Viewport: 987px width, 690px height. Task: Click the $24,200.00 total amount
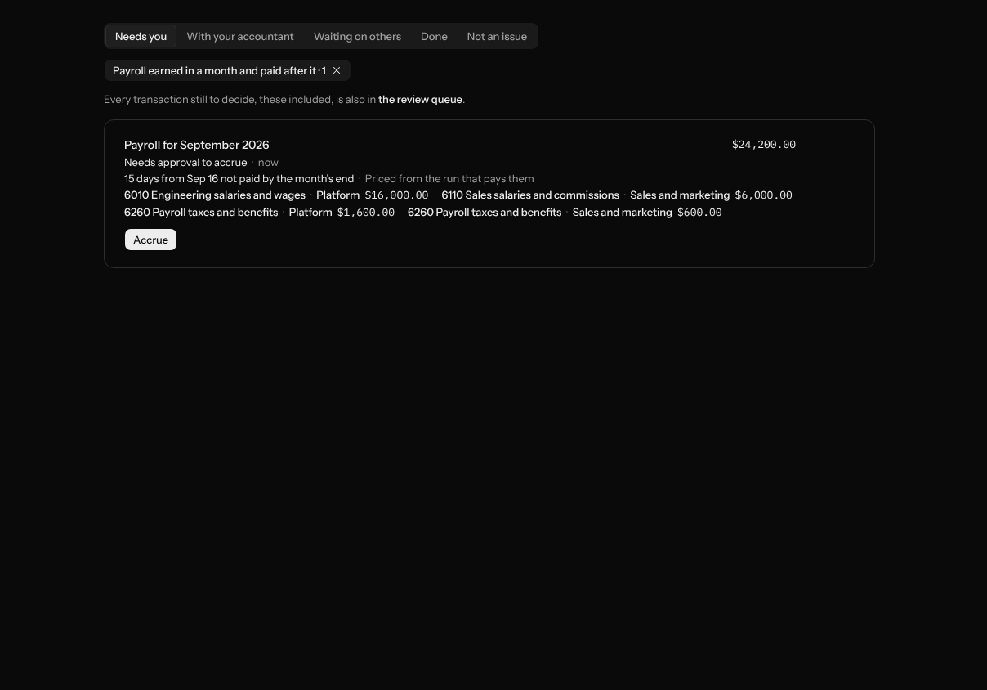764,145
